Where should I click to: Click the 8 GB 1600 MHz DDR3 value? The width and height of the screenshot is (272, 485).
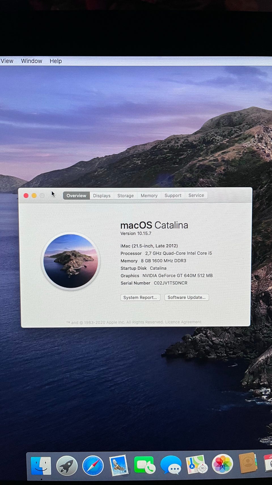(163, 261)
